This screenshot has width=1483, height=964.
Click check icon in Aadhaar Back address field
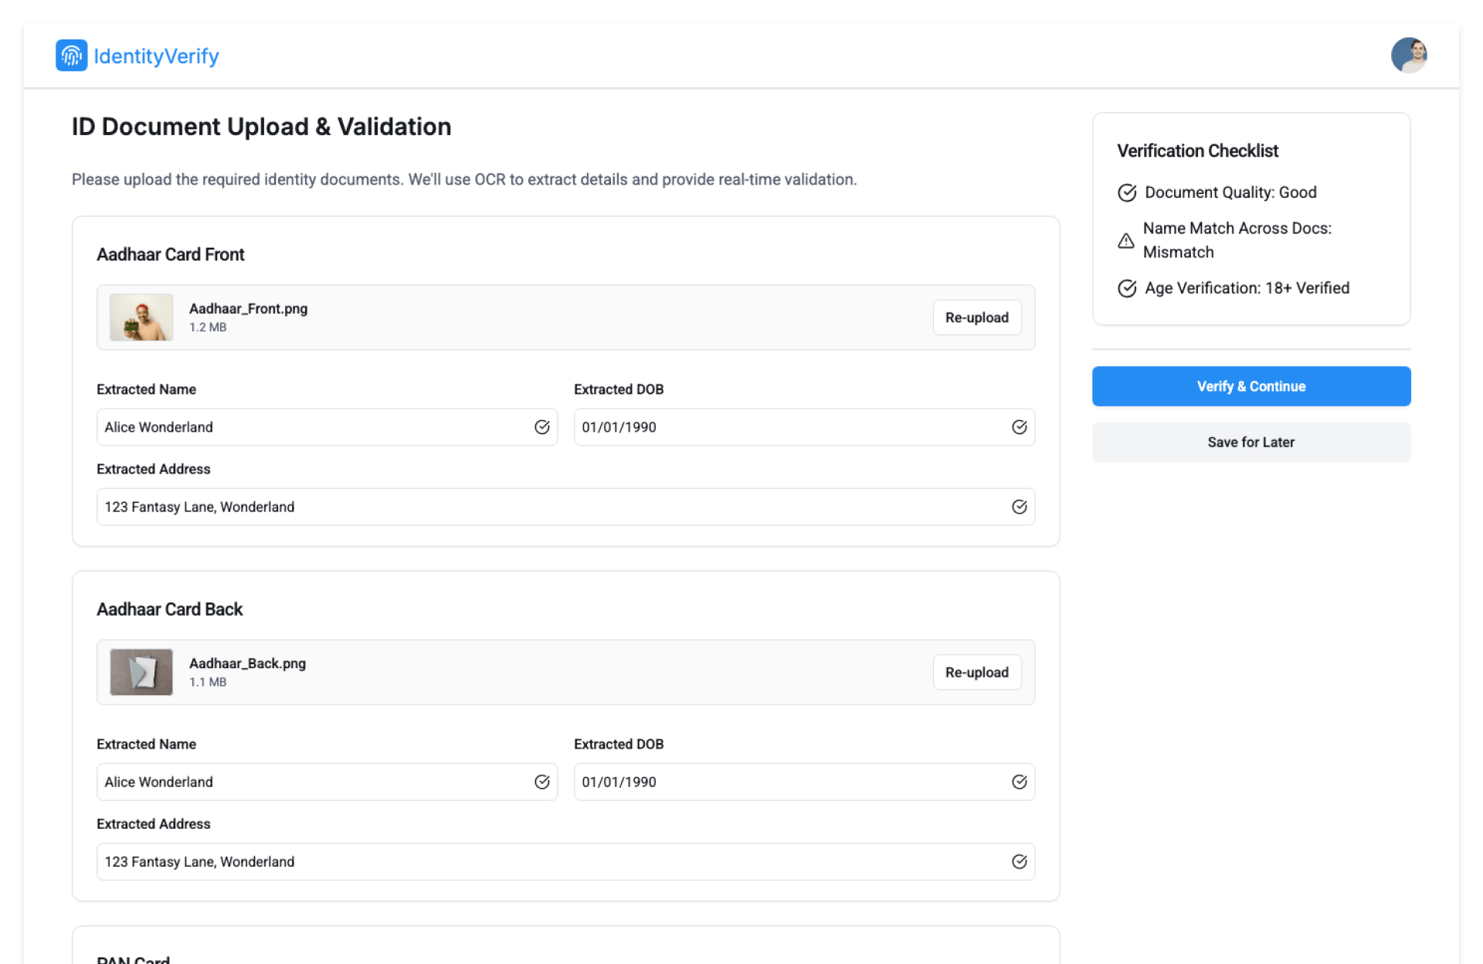pos(1019,861)
